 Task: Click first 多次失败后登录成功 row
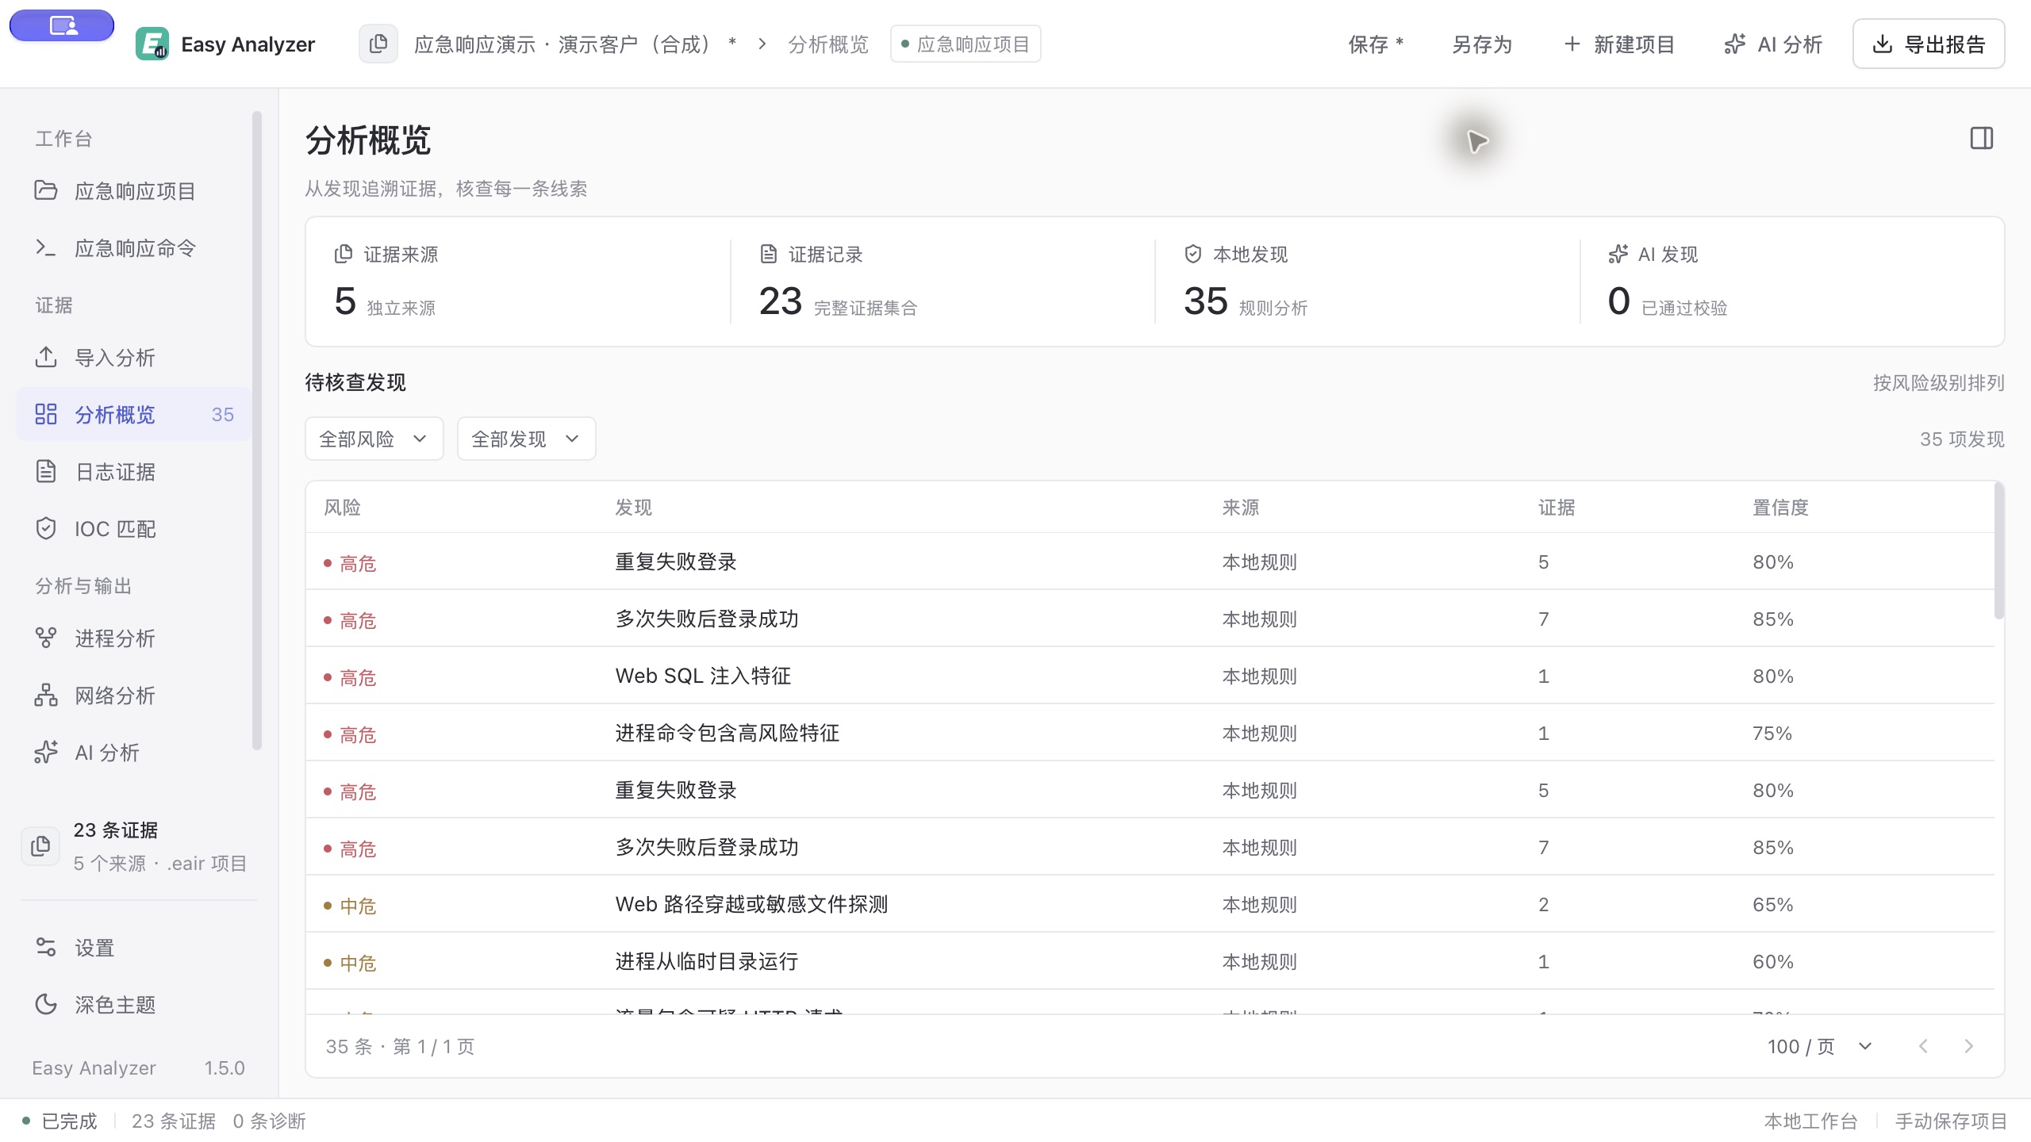1150,619
